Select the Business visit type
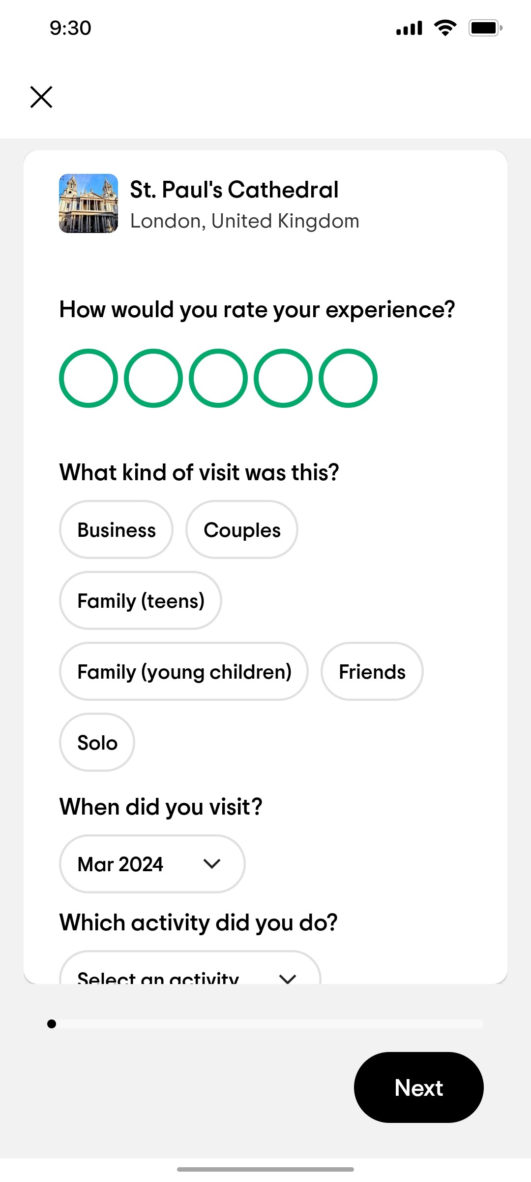Screen dimensions: 531x1182 pyautogui.click(x=116, y=529)
